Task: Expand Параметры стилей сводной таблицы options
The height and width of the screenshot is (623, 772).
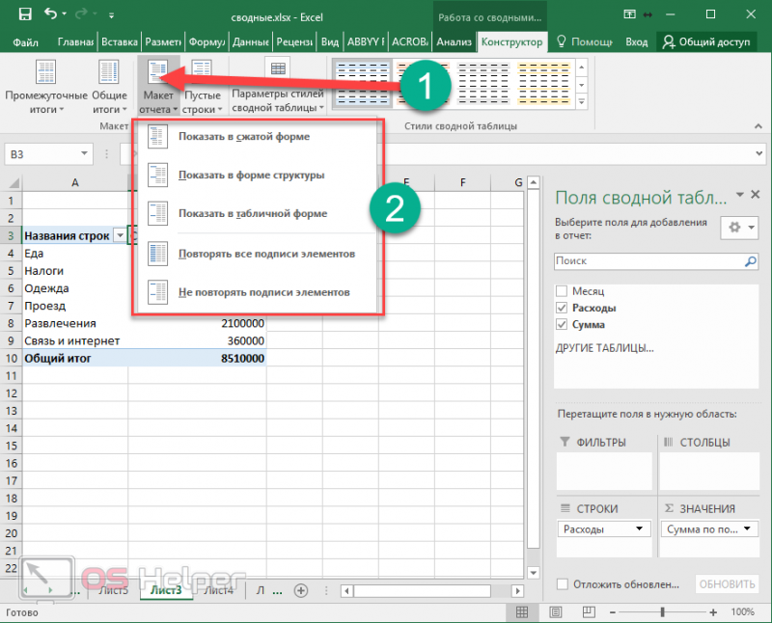Action: (278, 87)
